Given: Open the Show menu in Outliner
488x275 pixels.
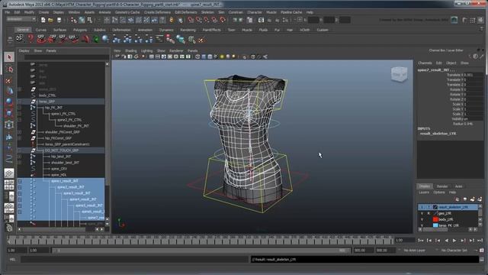Looking at the screenshot, I should (38, 50).
